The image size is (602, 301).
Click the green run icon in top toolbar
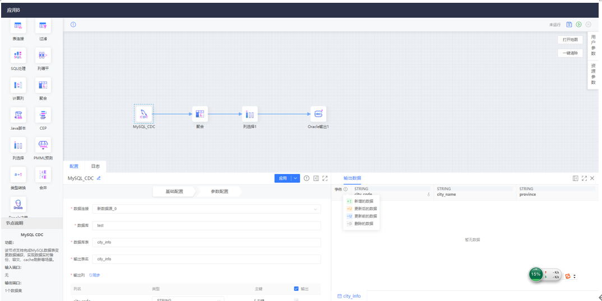pos(578,25)
